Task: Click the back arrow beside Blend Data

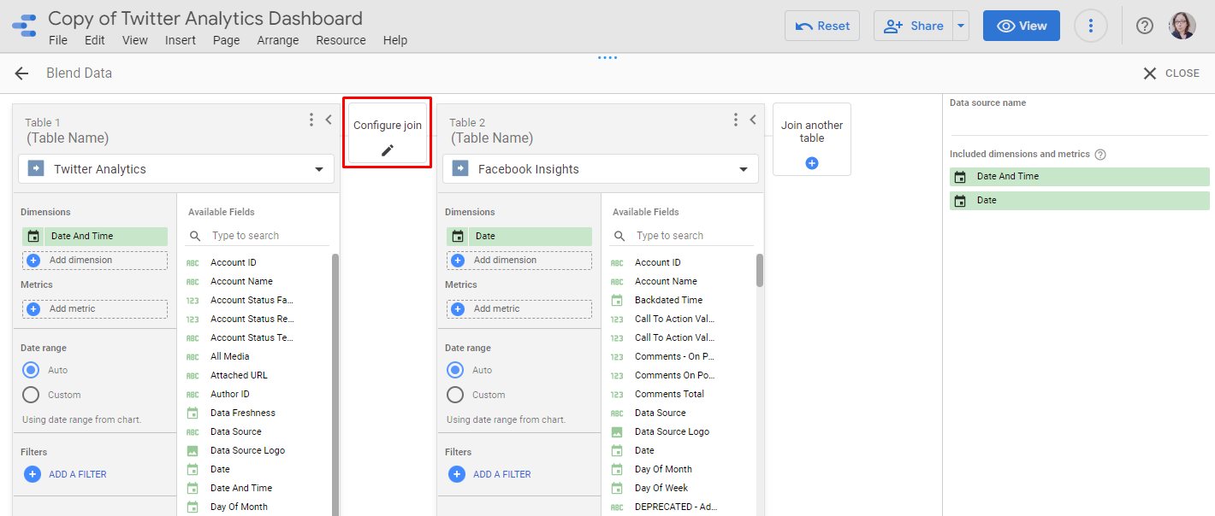Action: (x=21, y=73)
